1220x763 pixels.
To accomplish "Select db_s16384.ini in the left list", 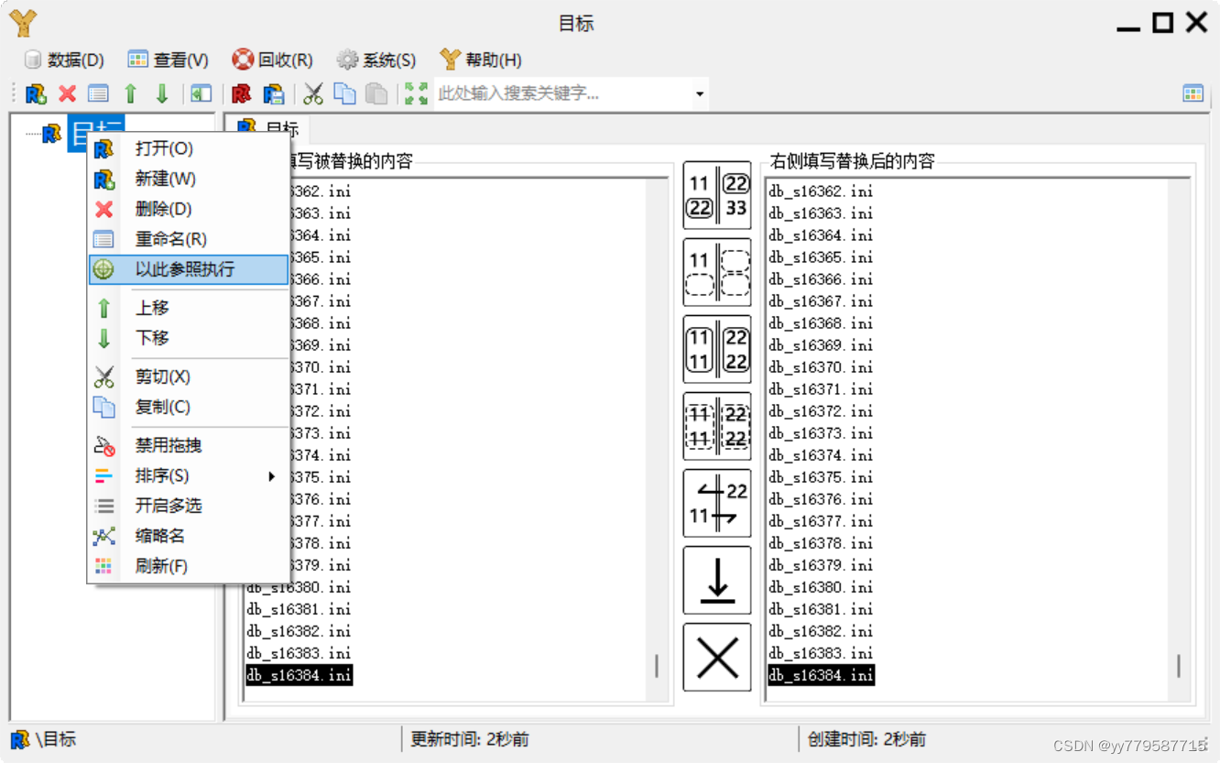I will click(300, 675).
